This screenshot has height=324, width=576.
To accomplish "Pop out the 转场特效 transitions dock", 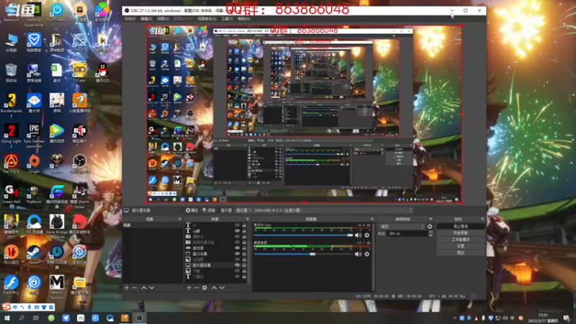I will [x=431, y=219].
